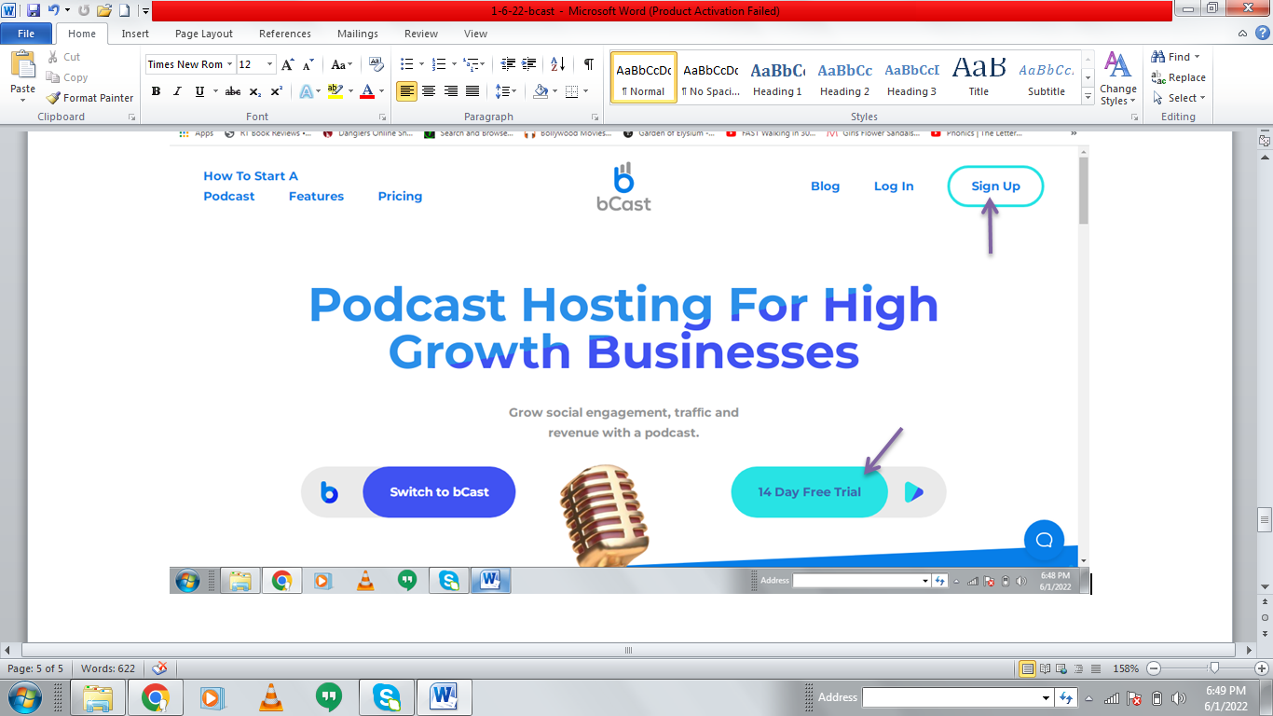1273x716 pixels.
Task: Click the Show/Hide paragraph marks icon
Action: [588, 64]
